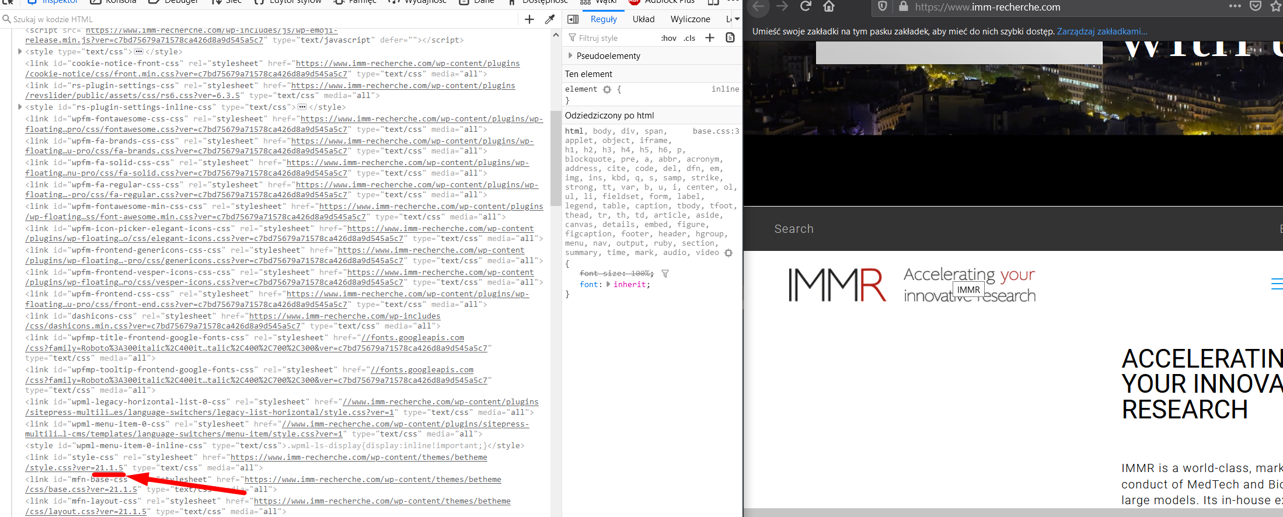The width and height of the screenshot is (1283, 517).
Task: Open the Konsola devtools tab
Action: point(114,2)
